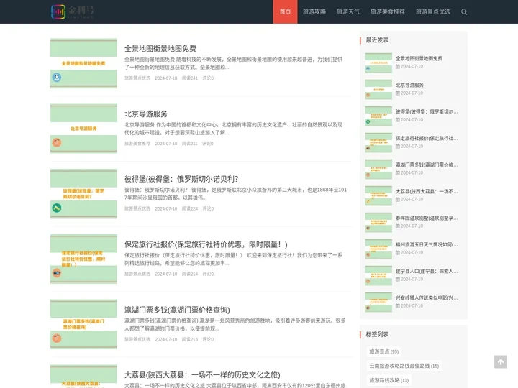Click 评论0 under 全景地图街景地图免费
518x388 pixels.
(x=208, y=78)
